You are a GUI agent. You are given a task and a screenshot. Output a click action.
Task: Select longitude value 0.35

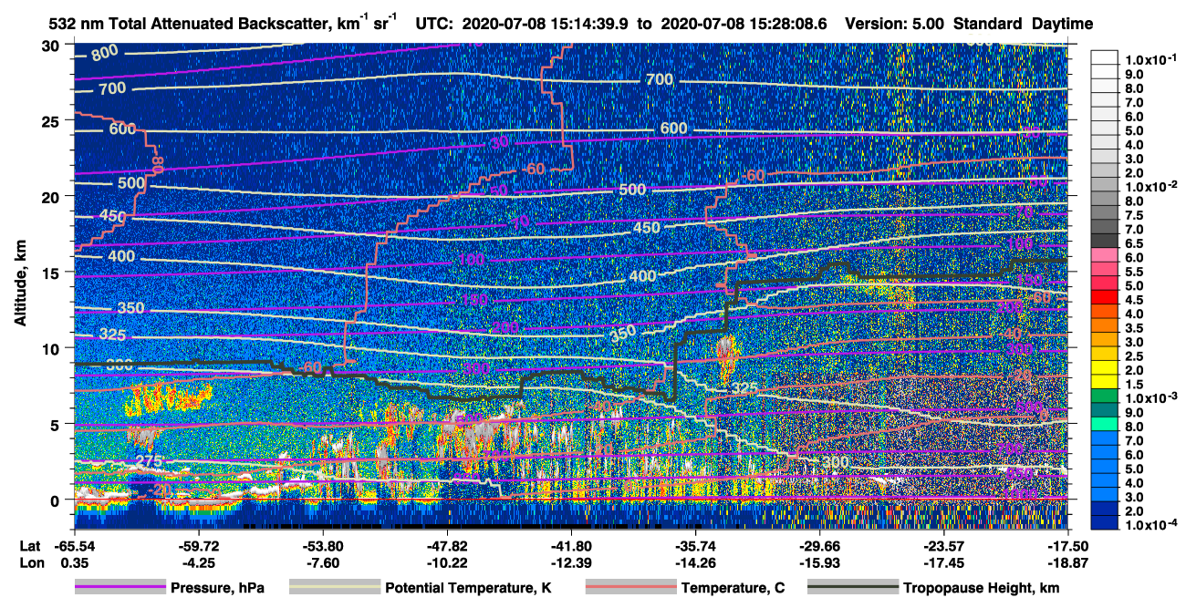coord(73,563)
